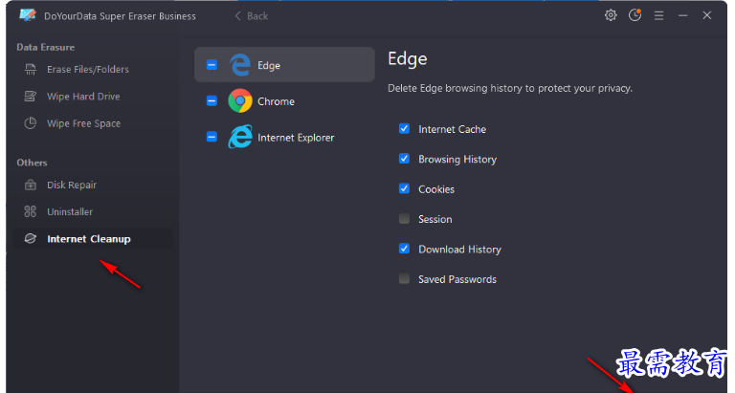Click the Internet Explorer logo
This screenshot has height=393, width=735.
240,137
